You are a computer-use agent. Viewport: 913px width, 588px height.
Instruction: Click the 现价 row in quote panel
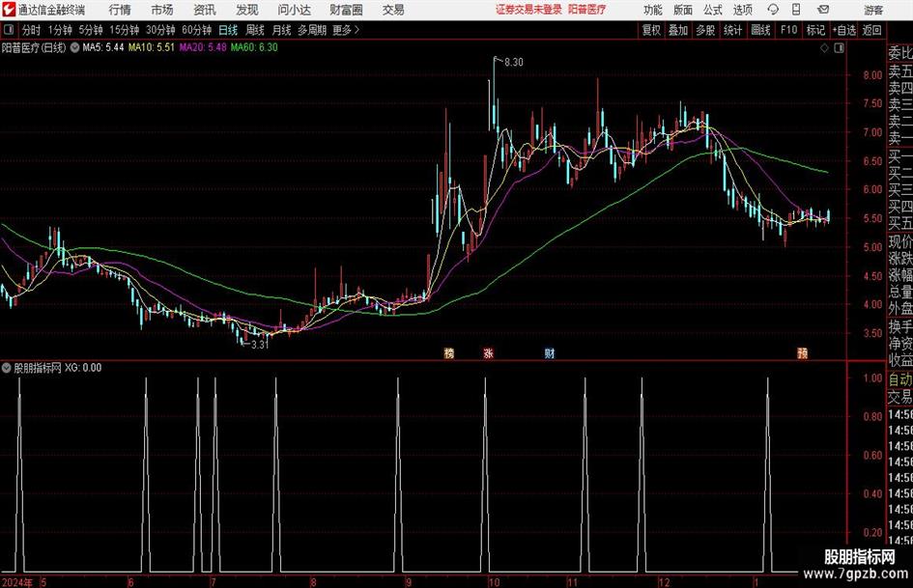tap(900, 241)
